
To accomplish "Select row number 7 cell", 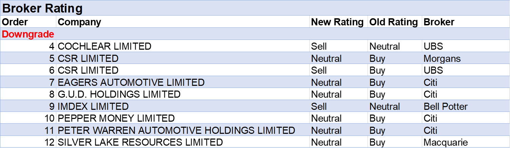I will pyautogui.click(x=52, y=82).
